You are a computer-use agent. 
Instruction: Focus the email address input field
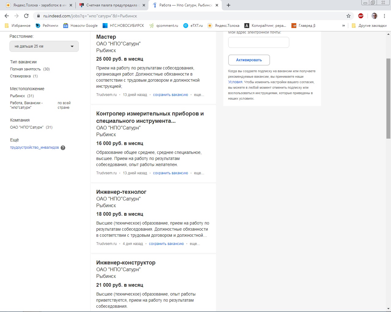[259, 42]
